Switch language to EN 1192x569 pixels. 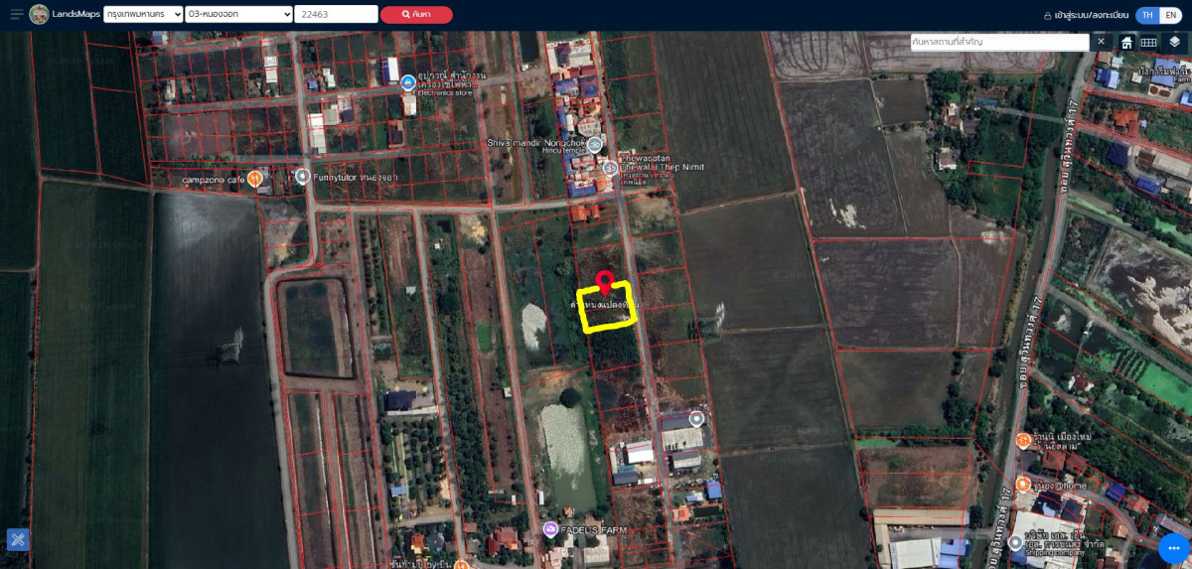click(x=1172, y=15)
